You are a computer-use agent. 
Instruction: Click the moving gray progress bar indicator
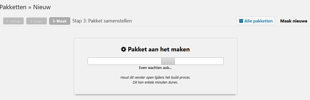click(168, 61)
